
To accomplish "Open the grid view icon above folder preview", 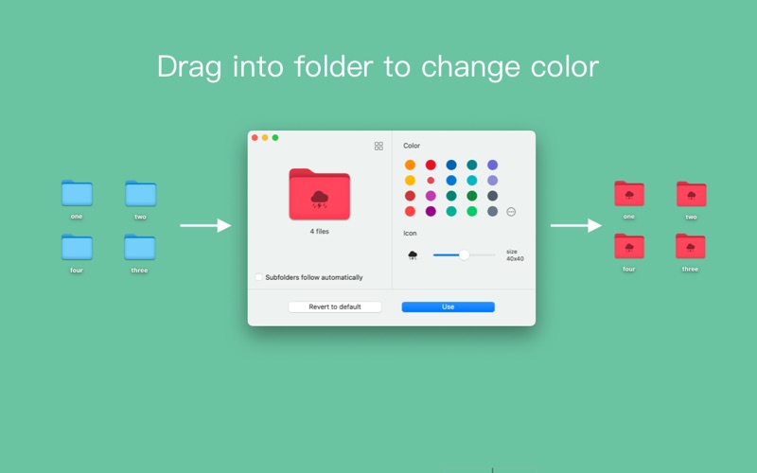I will click(378, 146).
